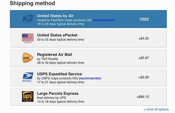
Task: Click the orange PostNL logo icon
Action: (x=28, y=58)
